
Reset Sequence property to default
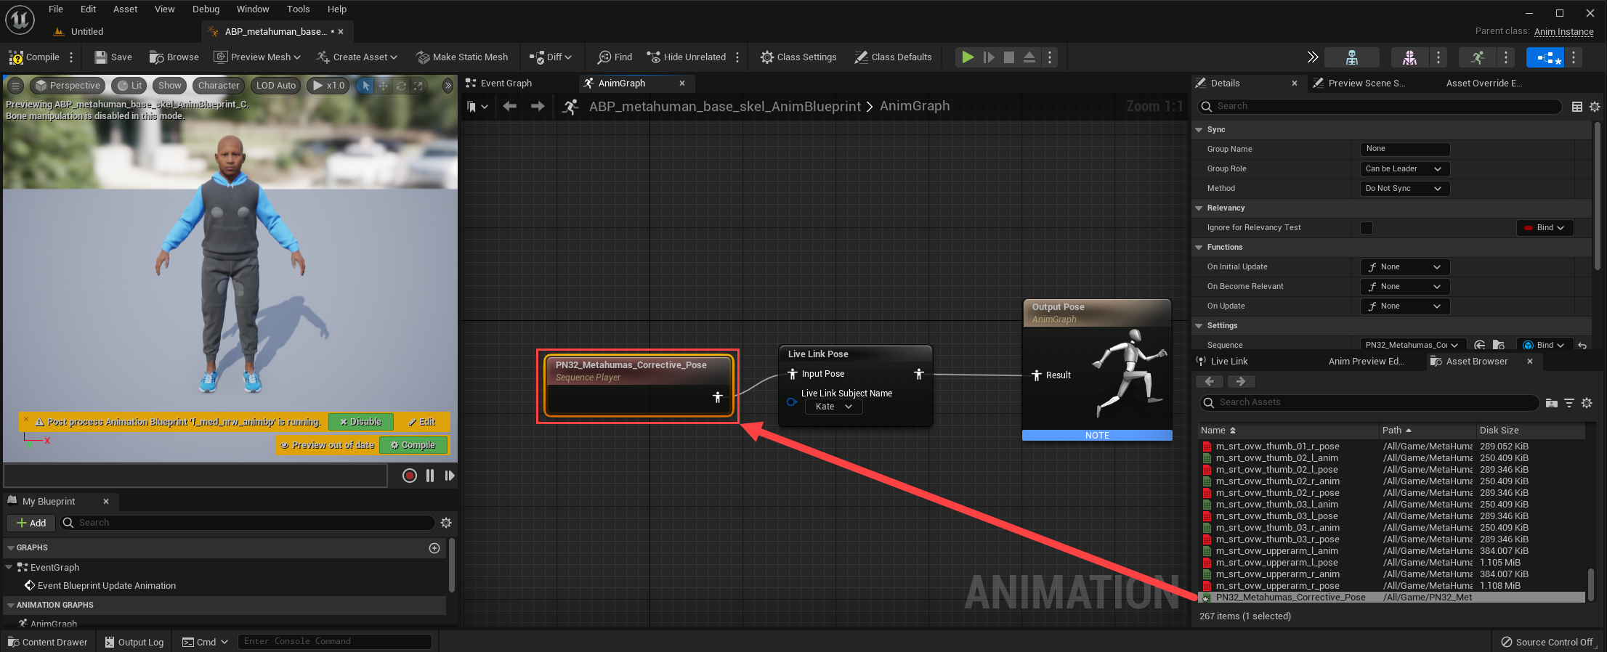point(1582,345)
